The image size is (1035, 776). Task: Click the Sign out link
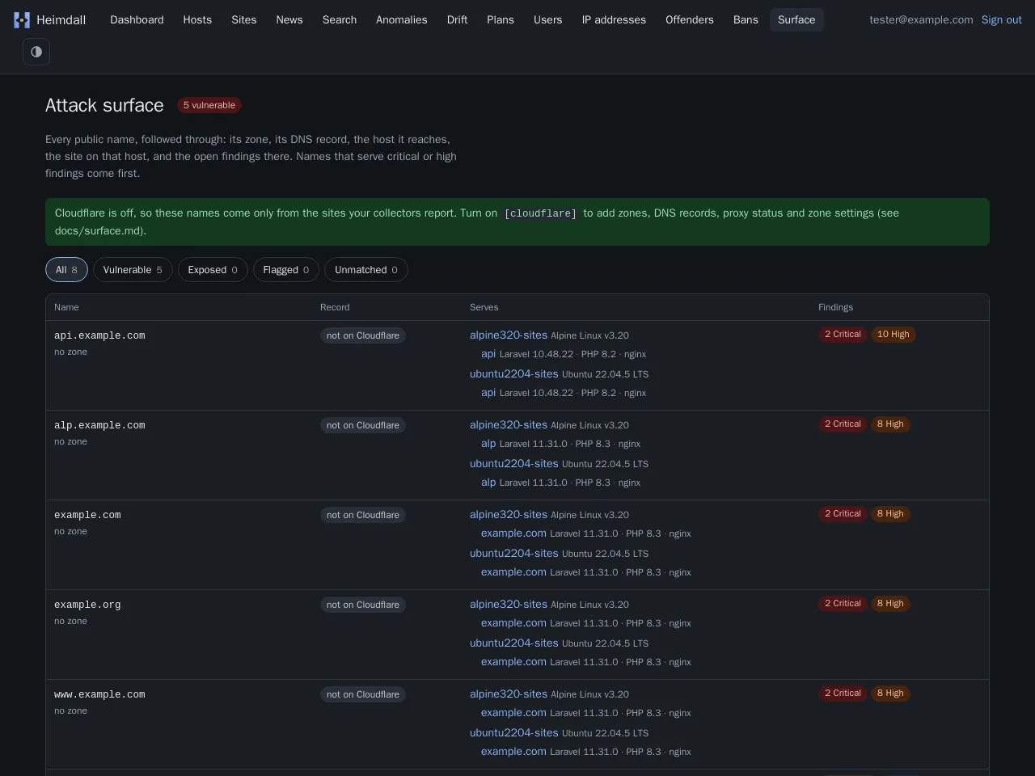tap(1002, 19)
